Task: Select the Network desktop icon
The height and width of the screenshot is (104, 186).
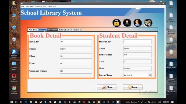Action: click(14, 29)
